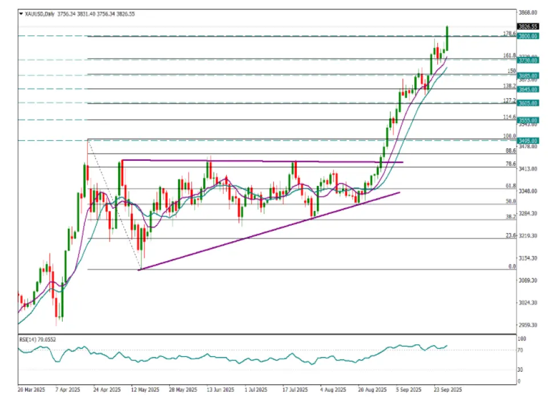Click the triangle arrow beside XAUUSD,Daily title

click(21, 12)
